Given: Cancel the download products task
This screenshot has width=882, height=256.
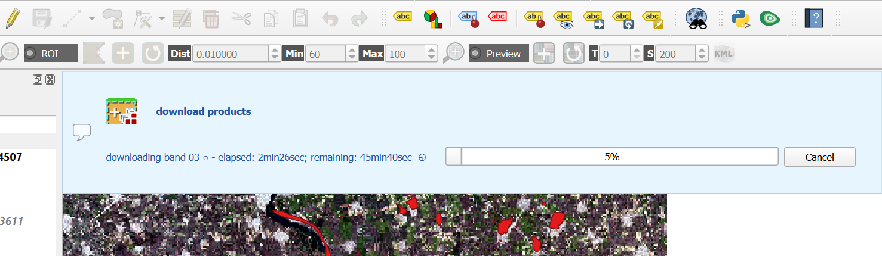Looking at the screenshot, I should pos(819,157).
